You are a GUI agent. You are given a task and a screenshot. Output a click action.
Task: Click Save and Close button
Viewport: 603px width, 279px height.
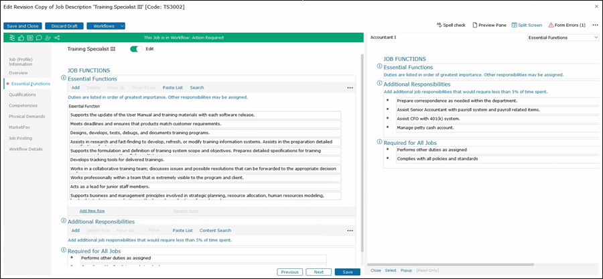pos(23,26)
